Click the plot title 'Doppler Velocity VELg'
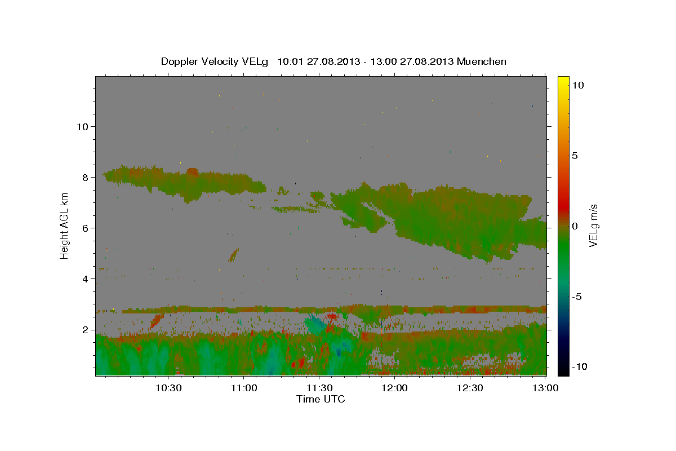Viewport: 676px width, 451px height. tap(216, 61)
